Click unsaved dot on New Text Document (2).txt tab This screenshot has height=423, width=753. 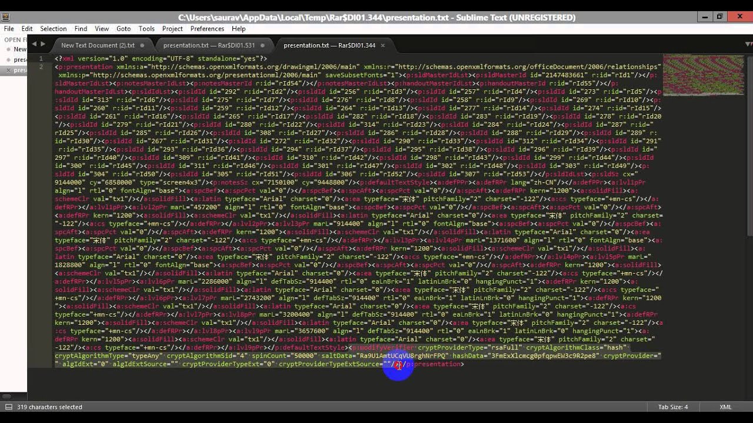[142, 45]
